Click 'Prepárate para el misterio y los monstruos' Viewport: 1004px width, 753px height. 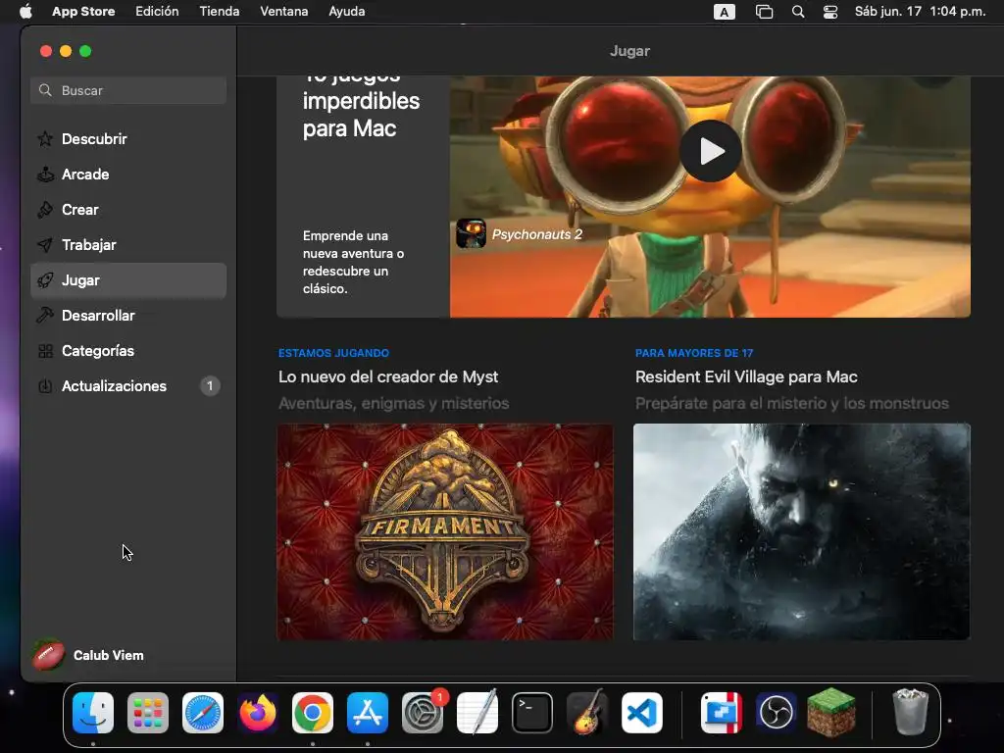coord(792,403)
